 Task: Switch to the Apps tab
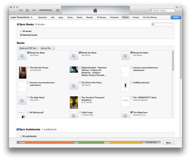click(x=61, y=17)
